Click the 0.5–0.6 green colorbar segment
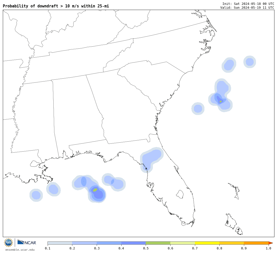The width and height of the screenshot is (277, 253). pos(158,243)
